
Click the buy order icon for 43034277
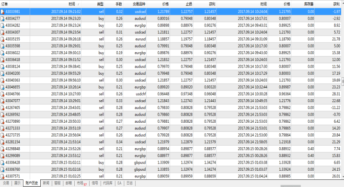click(2, 19)
